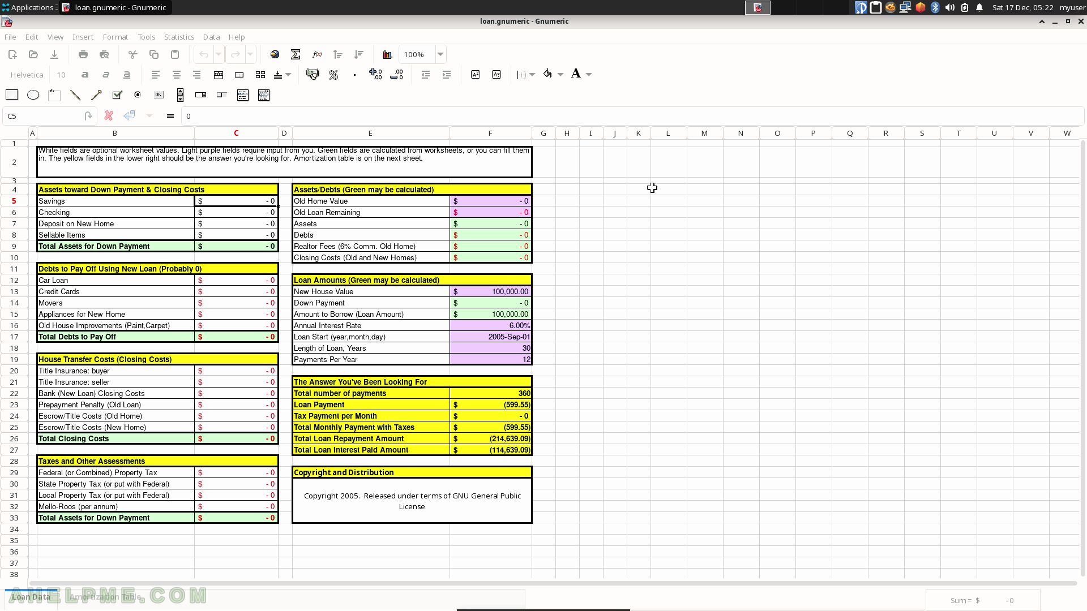Open the redo history dropdown arrow
This screenshot has width=1087, height=611.
[x=250, y=54]
